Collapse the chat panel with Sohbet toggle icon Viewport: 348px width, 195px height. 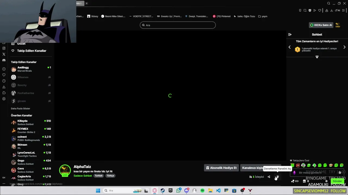(290, 34)
